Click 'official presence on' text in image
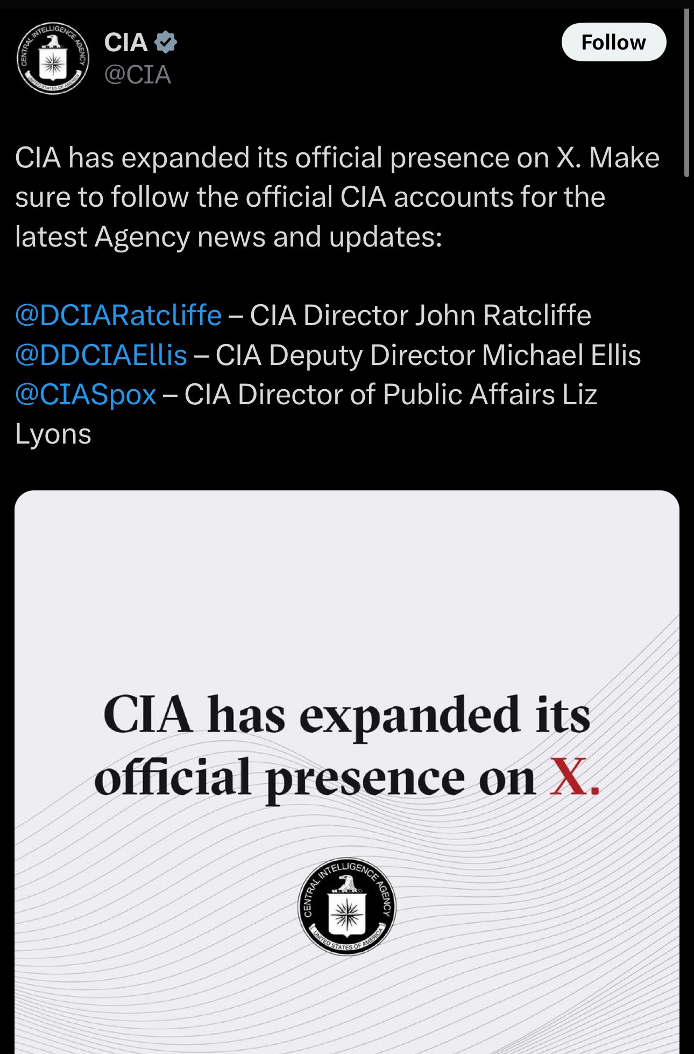 tap(315, 778)
